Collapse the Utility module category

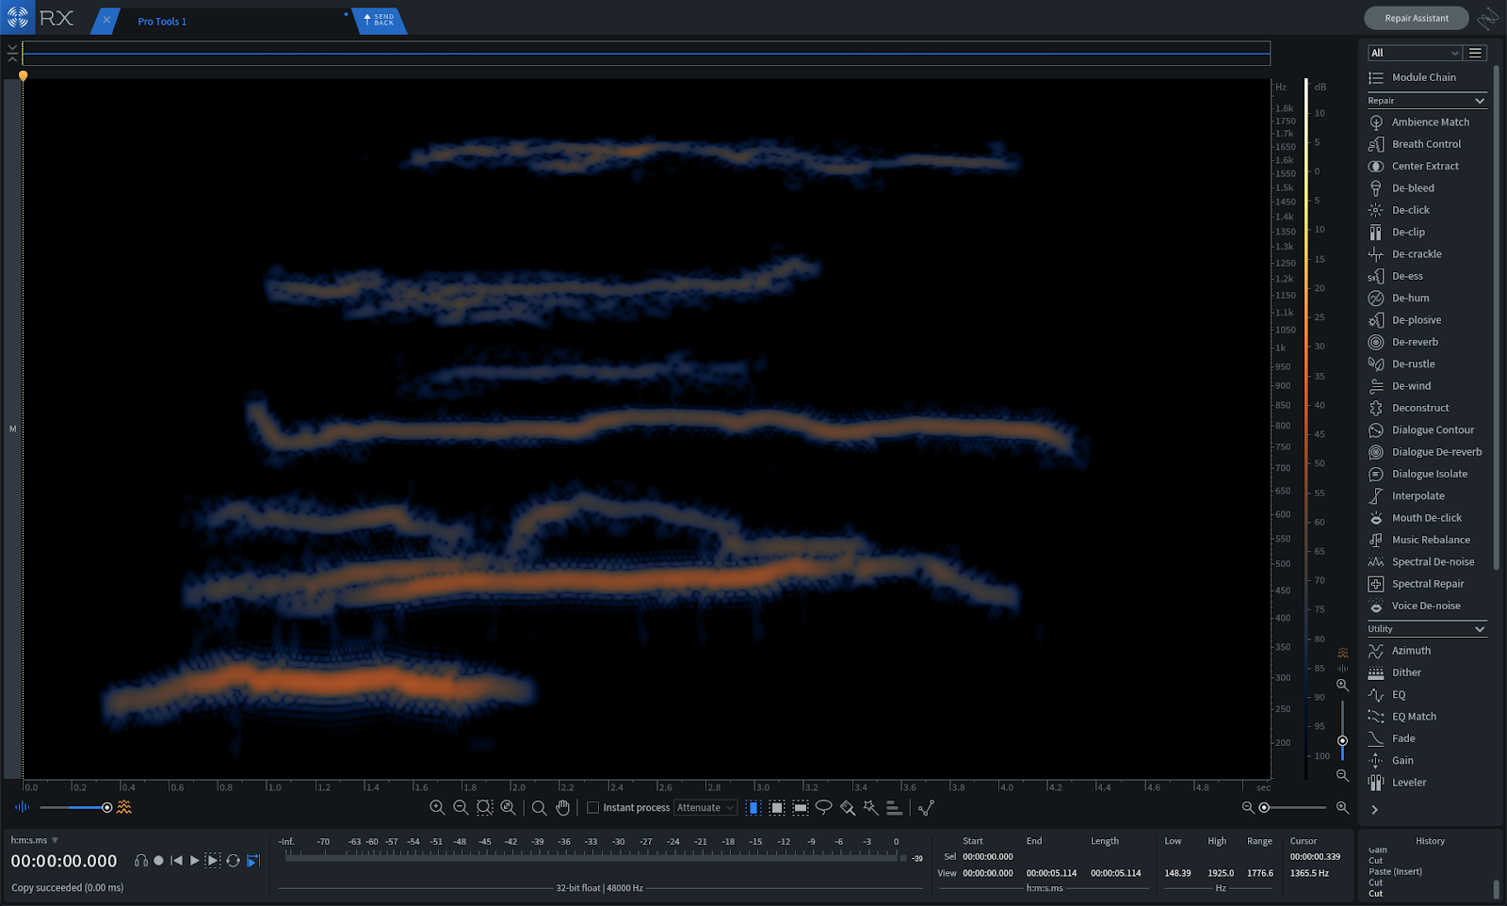click(1480, 629)
